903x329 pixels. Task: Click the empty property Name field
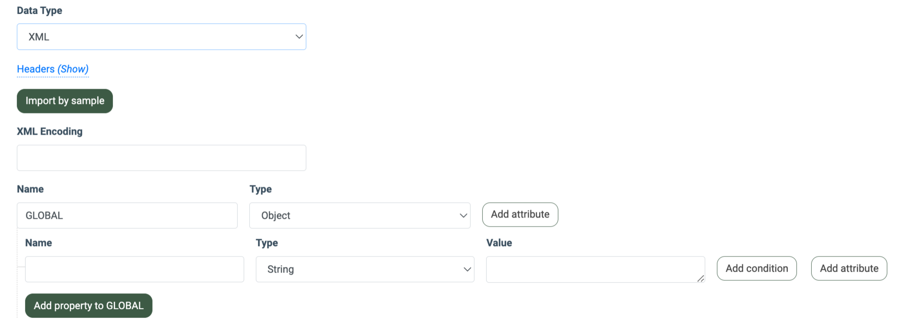tap(134, 269)
